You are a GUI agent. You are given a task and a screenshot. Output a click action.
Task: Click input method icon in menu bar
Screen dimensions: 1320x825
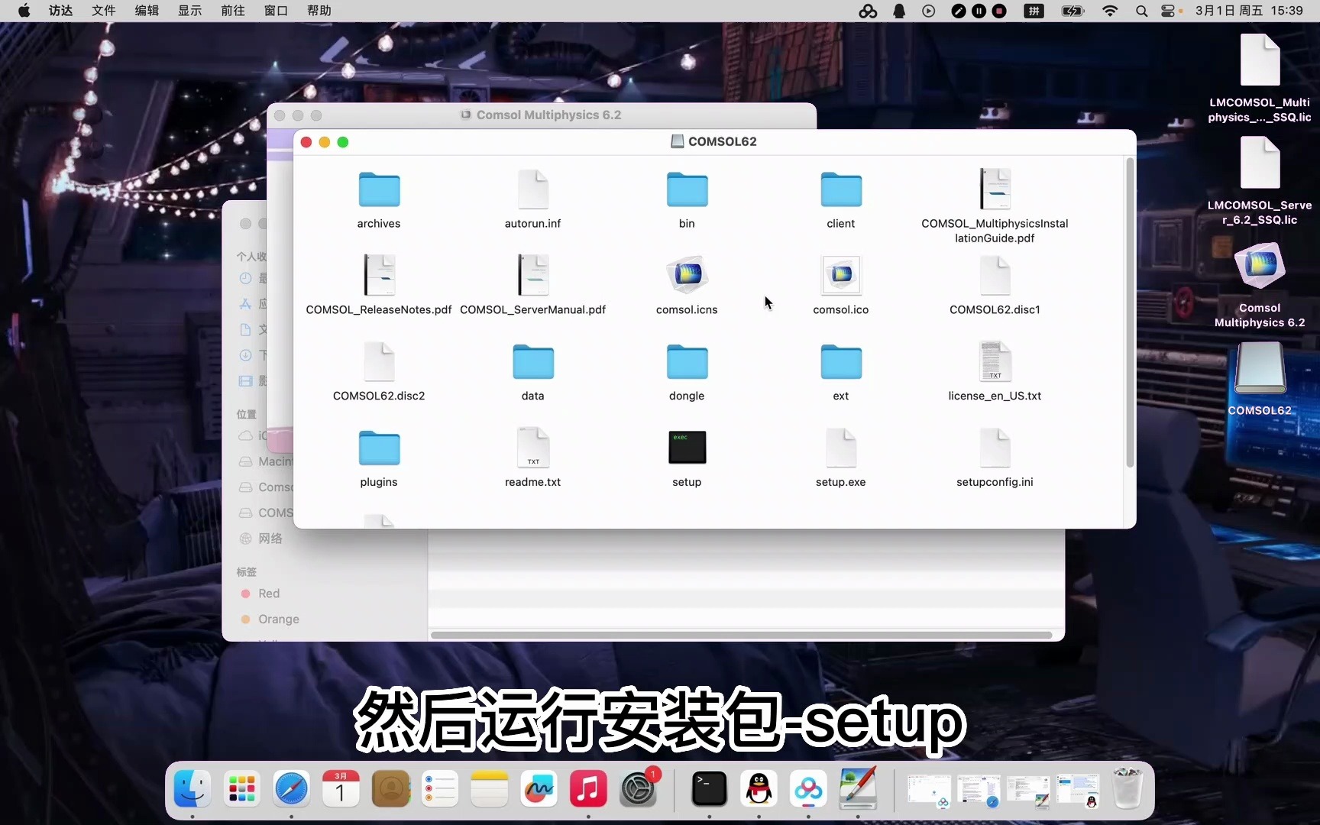click(1034, 11)
